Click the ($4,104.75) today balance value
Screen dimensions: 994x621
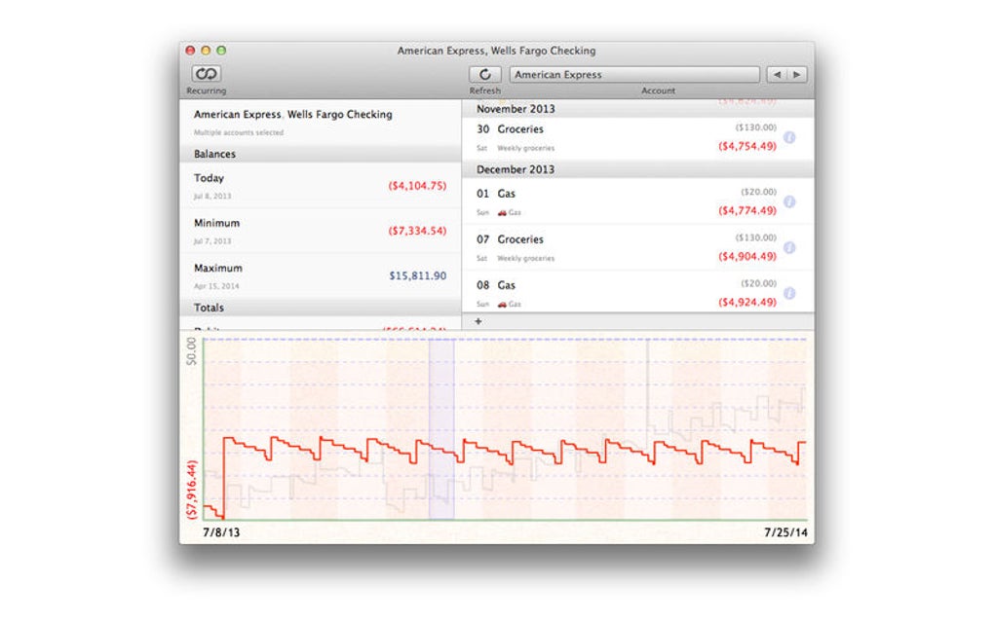point(417,186)
